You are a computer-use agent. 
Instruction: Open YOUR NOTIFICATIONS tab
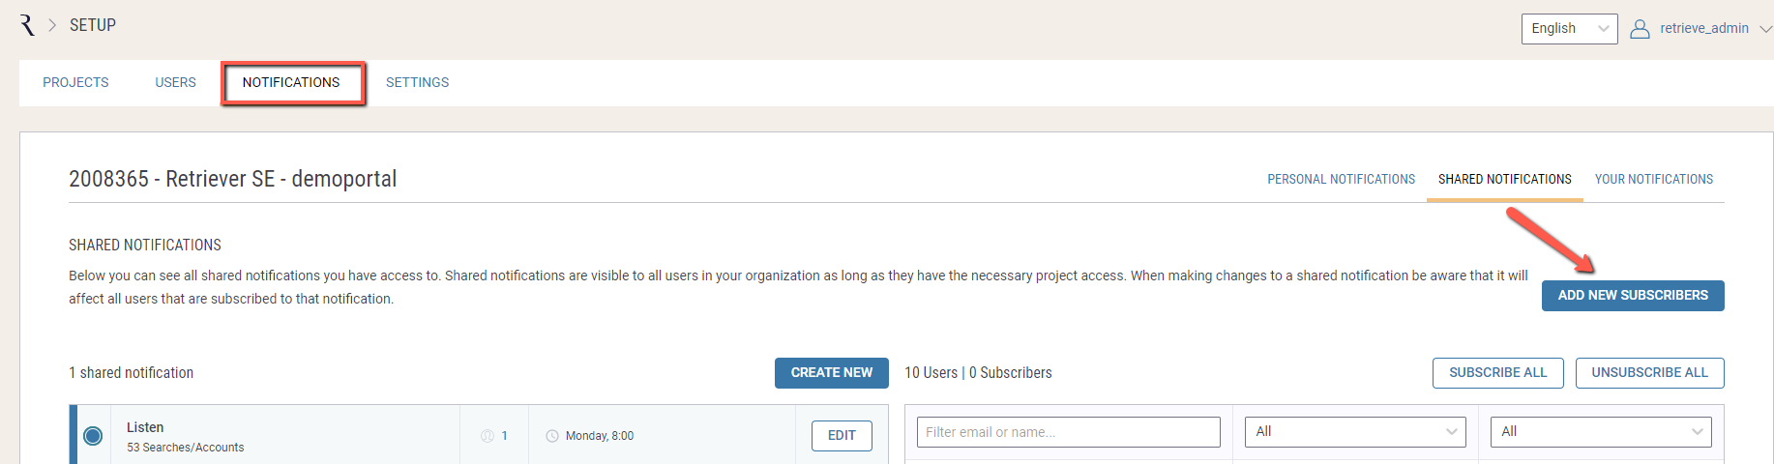pos(1653,180)
